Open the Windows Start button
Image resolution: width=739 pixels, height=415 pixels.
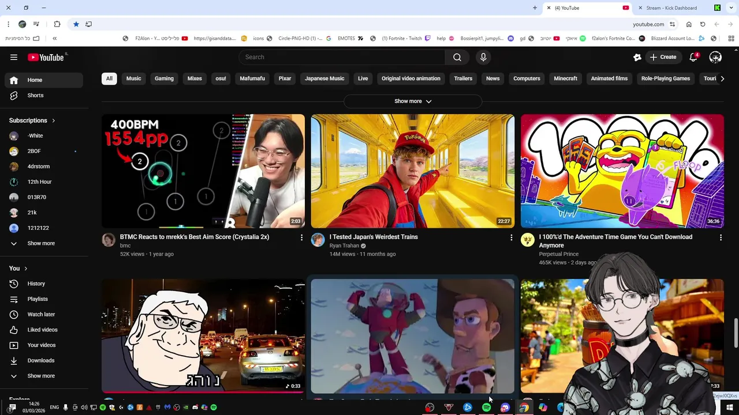point(730,408)
